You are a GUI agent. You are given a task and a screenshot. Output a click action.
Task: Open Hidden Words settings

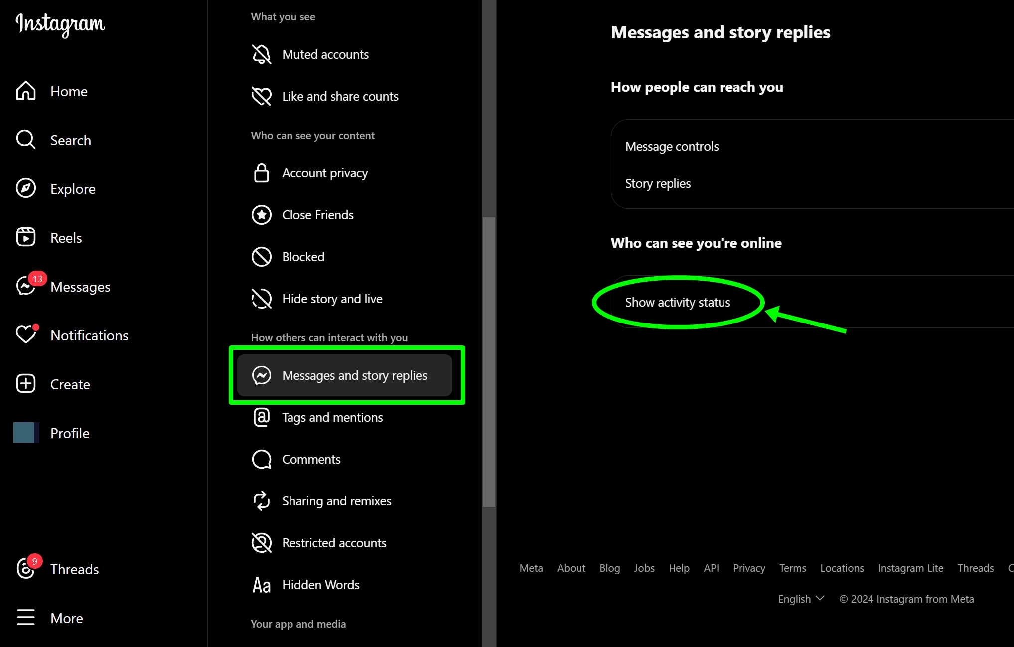[345, 585]
